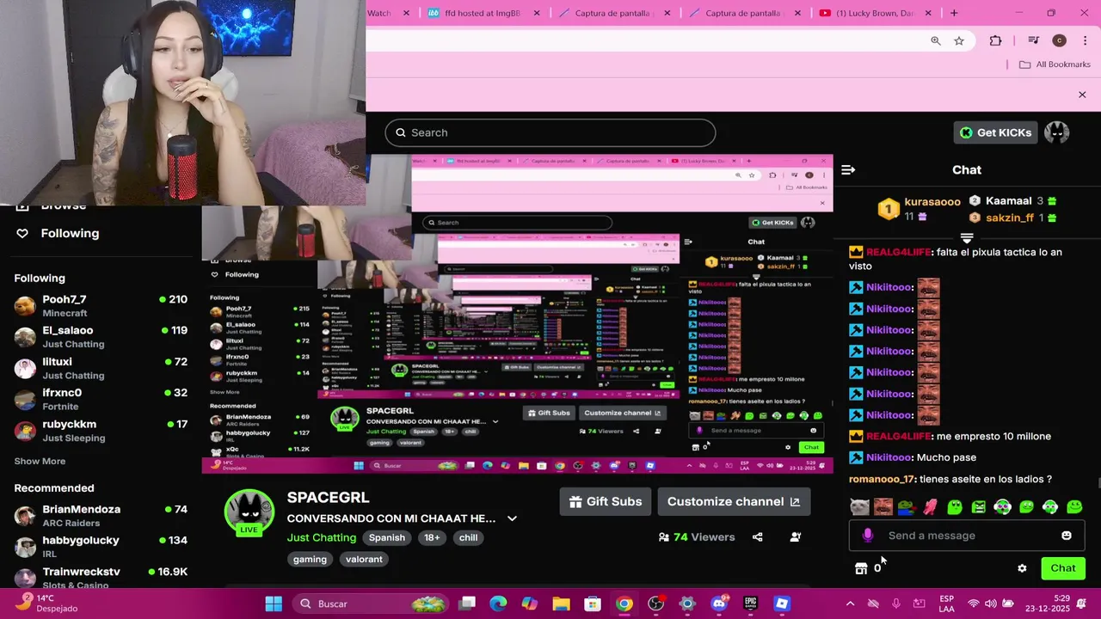1101x619 pixels.
Task: Click the Spanish language tag
Action: (x=387, y=537)
